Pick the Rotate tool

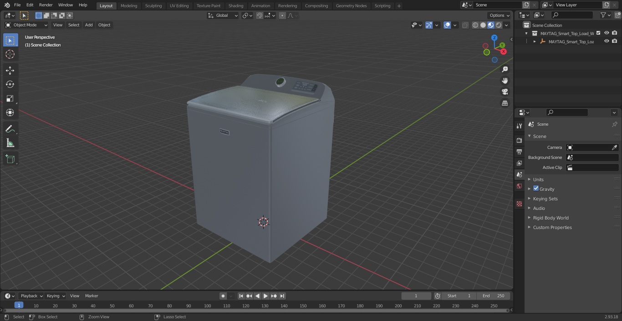pos(10,84)
